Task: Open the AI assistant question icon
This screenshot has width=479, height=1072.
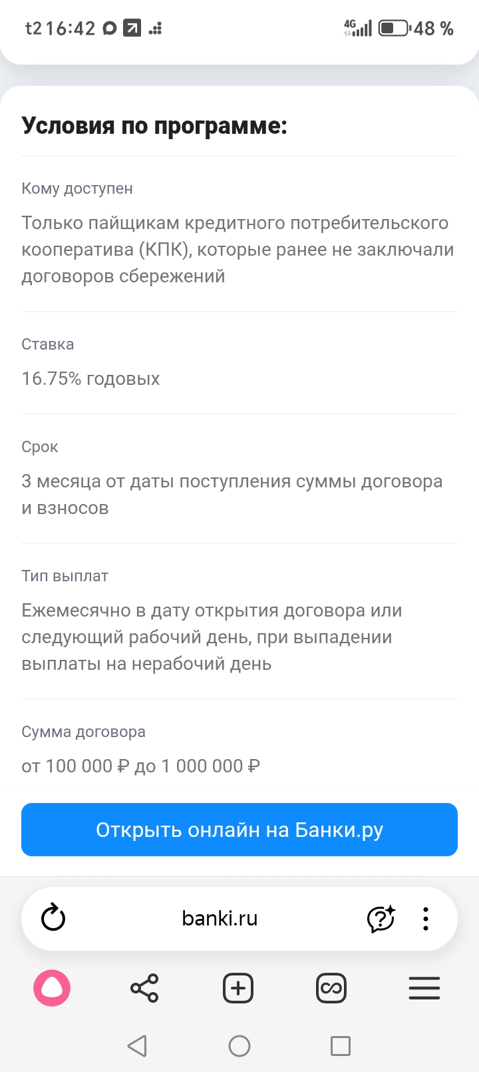Action: 381,919
